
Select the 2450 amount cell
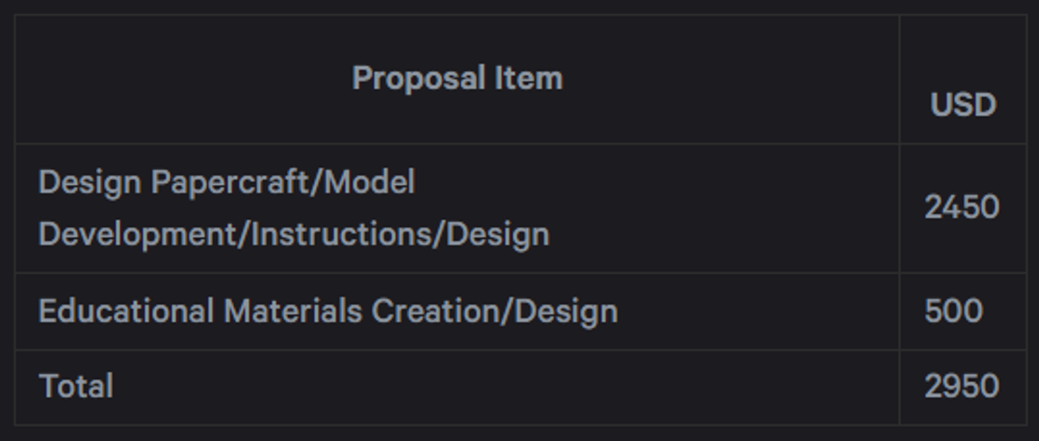961,207
